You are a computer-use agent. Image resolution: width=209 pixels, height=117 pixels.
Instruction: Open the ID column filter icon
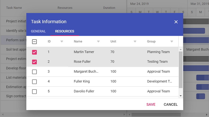(62, 41)
